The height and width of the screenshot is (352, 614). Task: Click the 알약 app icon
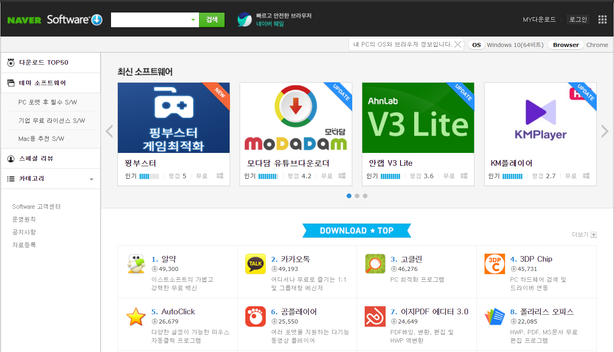click(x=136, y=264)
